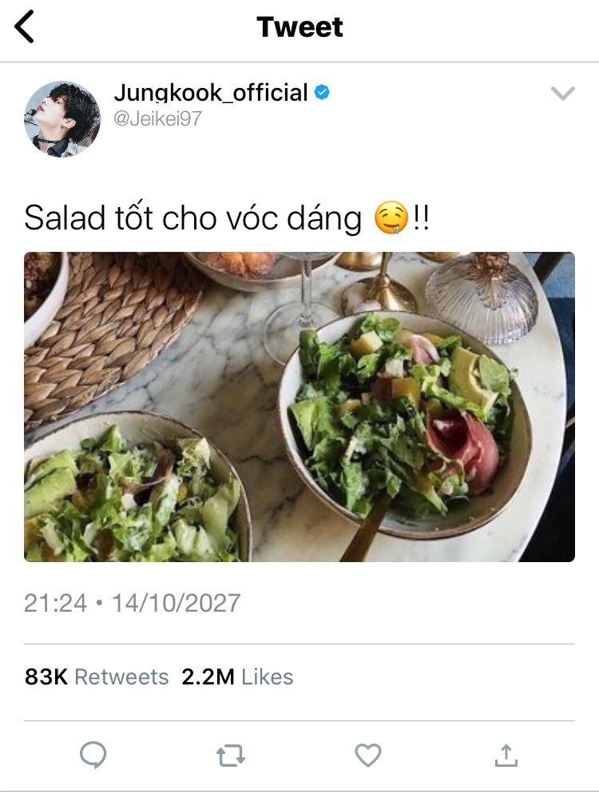Click the blue verified badge
Screen dimensions: 599x802
tap(322, 93)
